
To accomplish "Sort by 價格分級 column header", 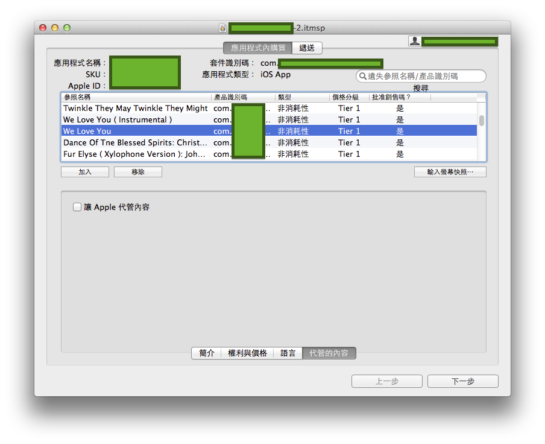I will [x=349, y=97].
